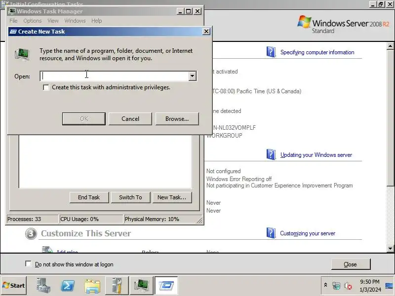The height and width of the screenshot is (296, 395).
Task: Open Customizing your server help link
Action: (x=308, y=233)
